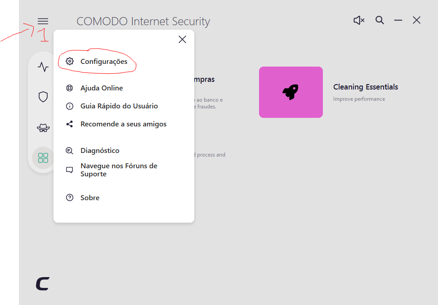Viewport: 438px width, 305px height.
Task: Open Navegue nos Fóruns de Suporte
Action: [118, 170]
